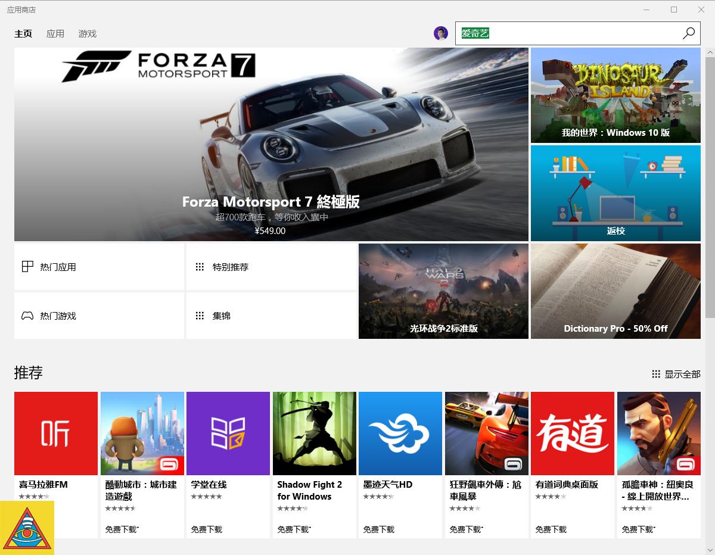
Task: Click the 显示全部 grid icon
Action: [x=656, y=374]
